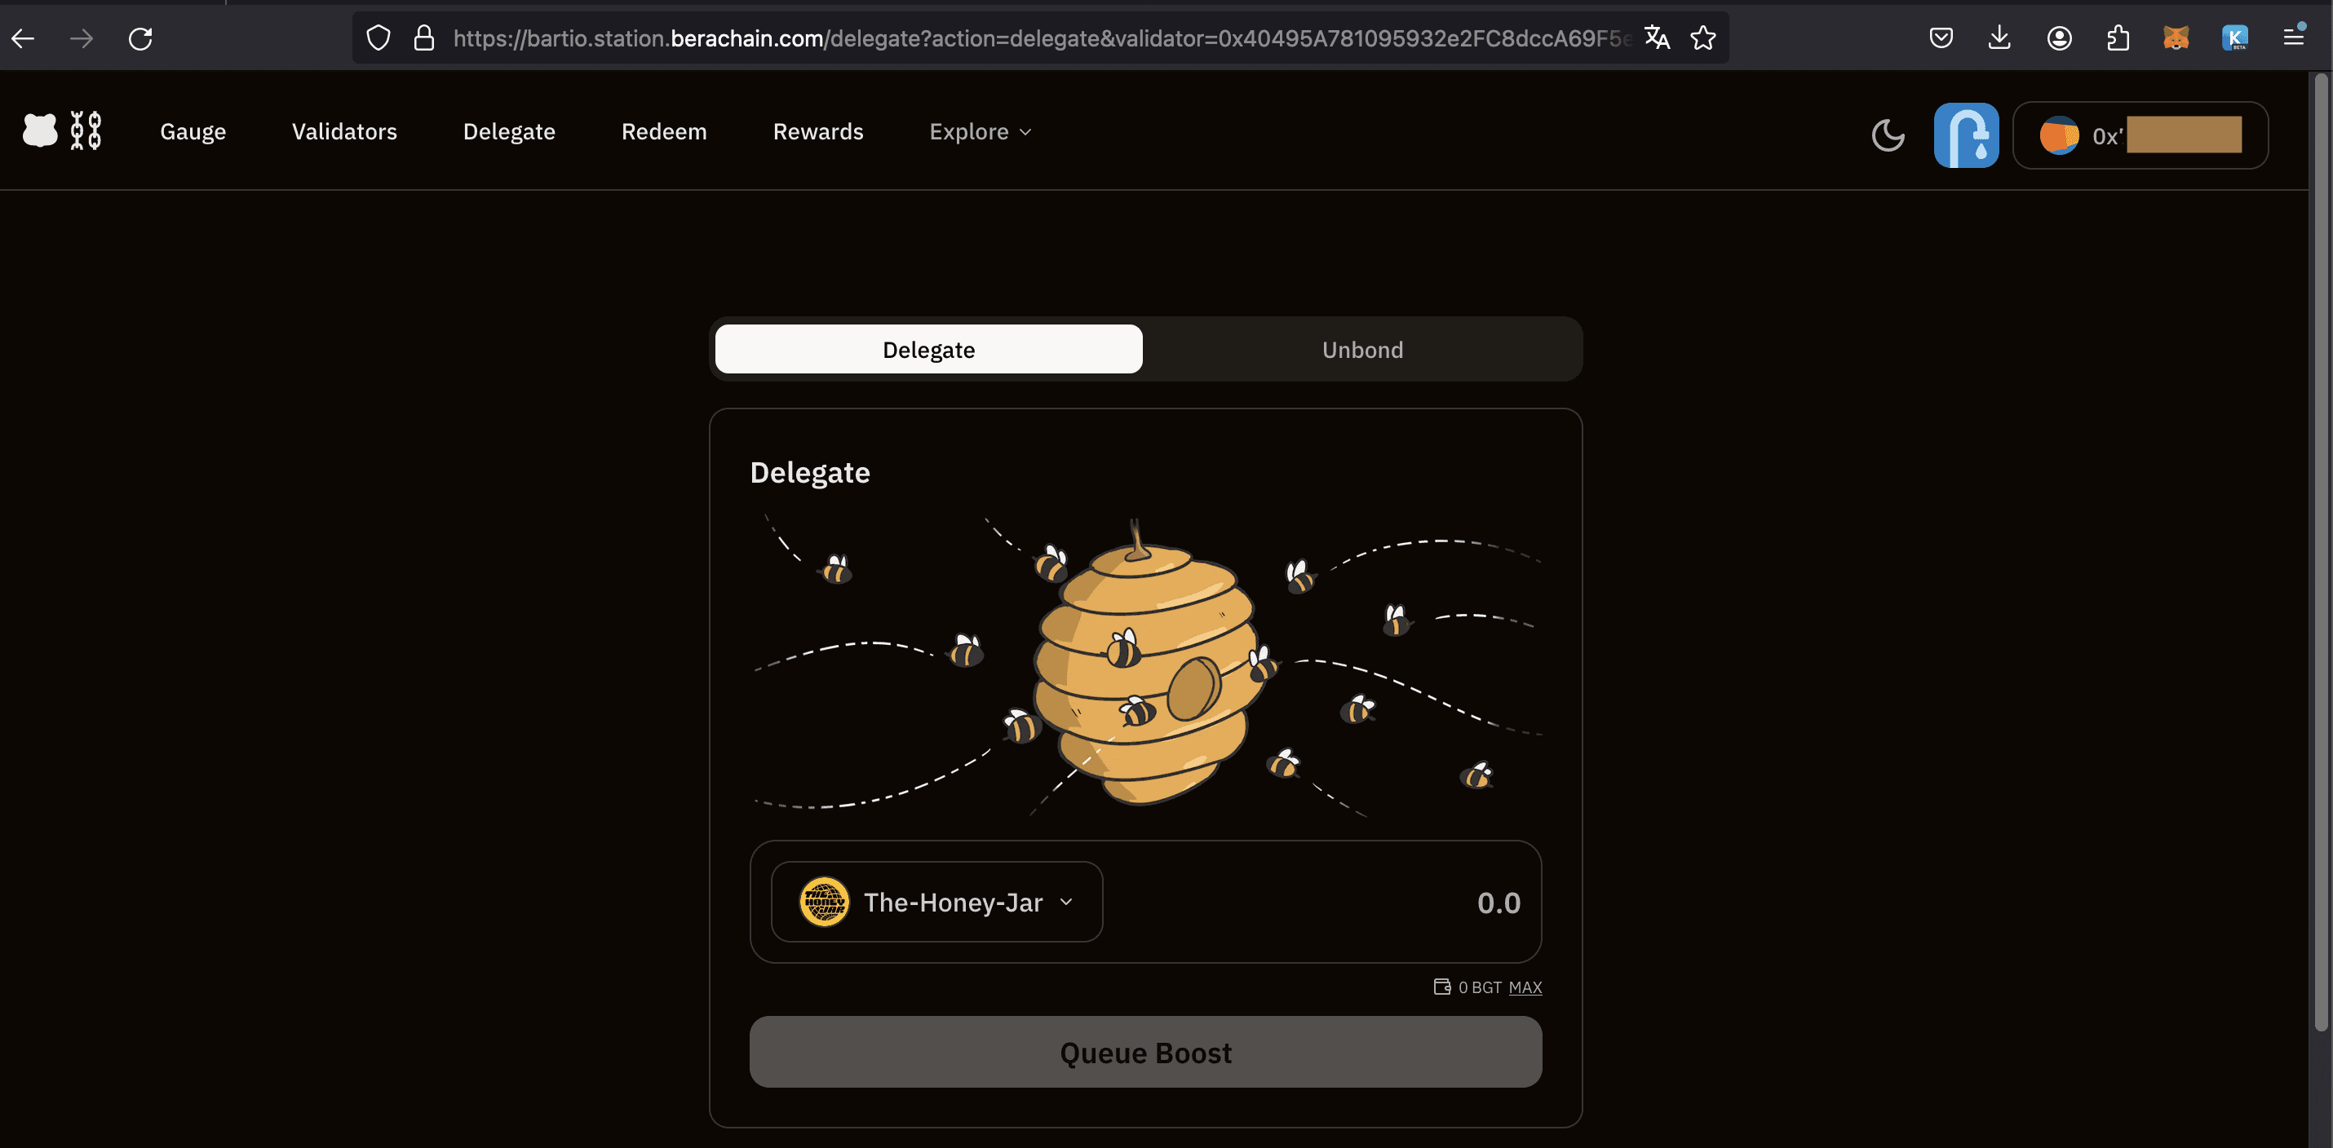Reload the page
The height and width of the screenshot is (1148, 2333).
pos(140,38)
